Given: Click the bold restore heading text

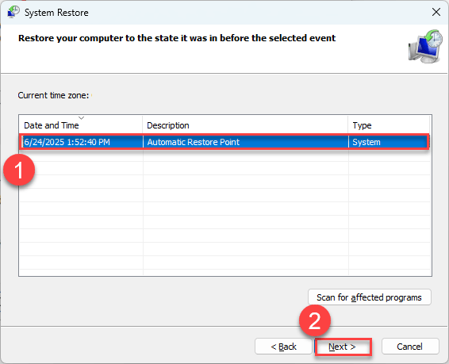Looking at the screenshot, I should pos(177,38).
